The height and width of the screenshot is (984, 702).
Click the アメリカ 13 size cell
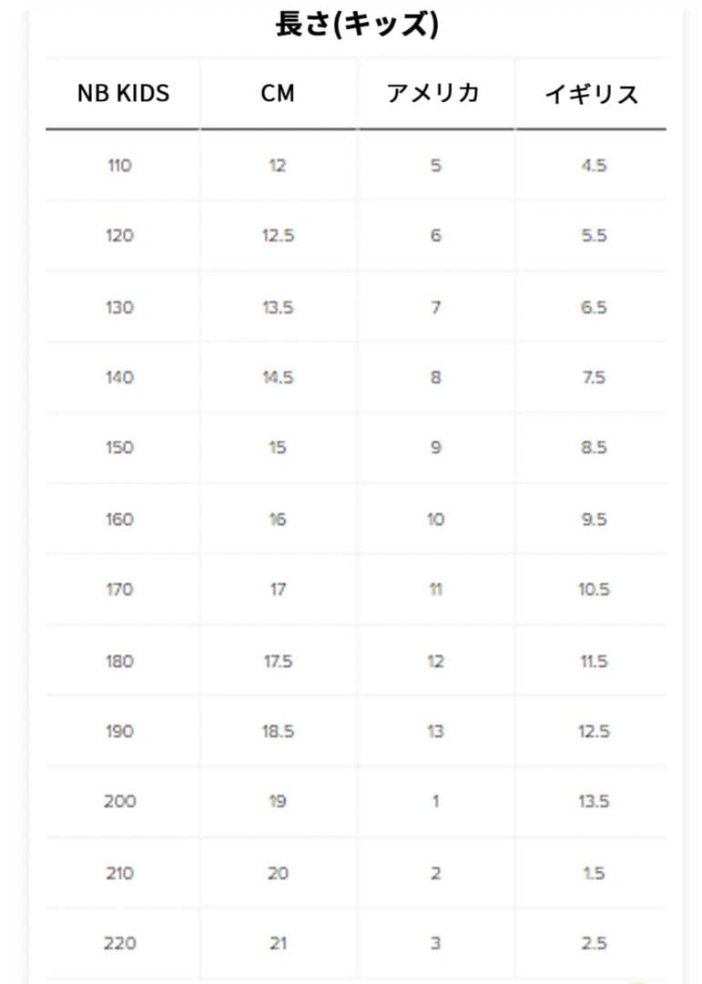point(435,732)
